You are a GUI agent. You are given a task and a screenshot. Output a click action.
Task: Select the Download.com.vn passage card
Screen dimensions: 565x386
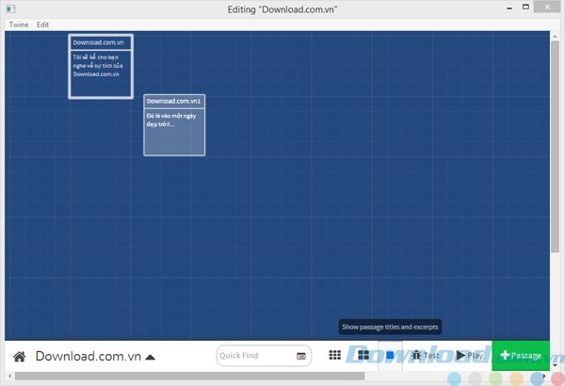[101, 66]
